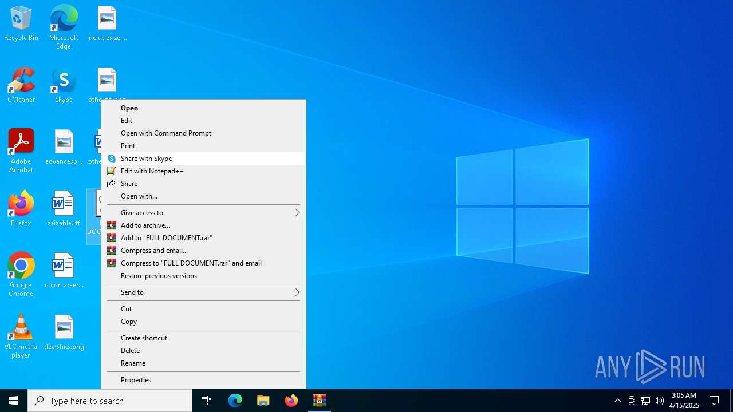The image size is (733, 412).
Task: Choose Copy in the context menu
Action: 203,322
